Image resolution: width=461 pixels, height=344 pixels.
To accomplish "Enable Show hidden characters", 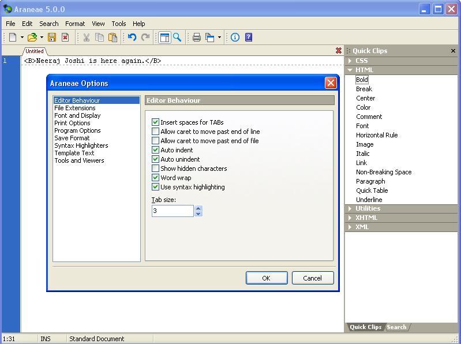I will pos(155,168).
